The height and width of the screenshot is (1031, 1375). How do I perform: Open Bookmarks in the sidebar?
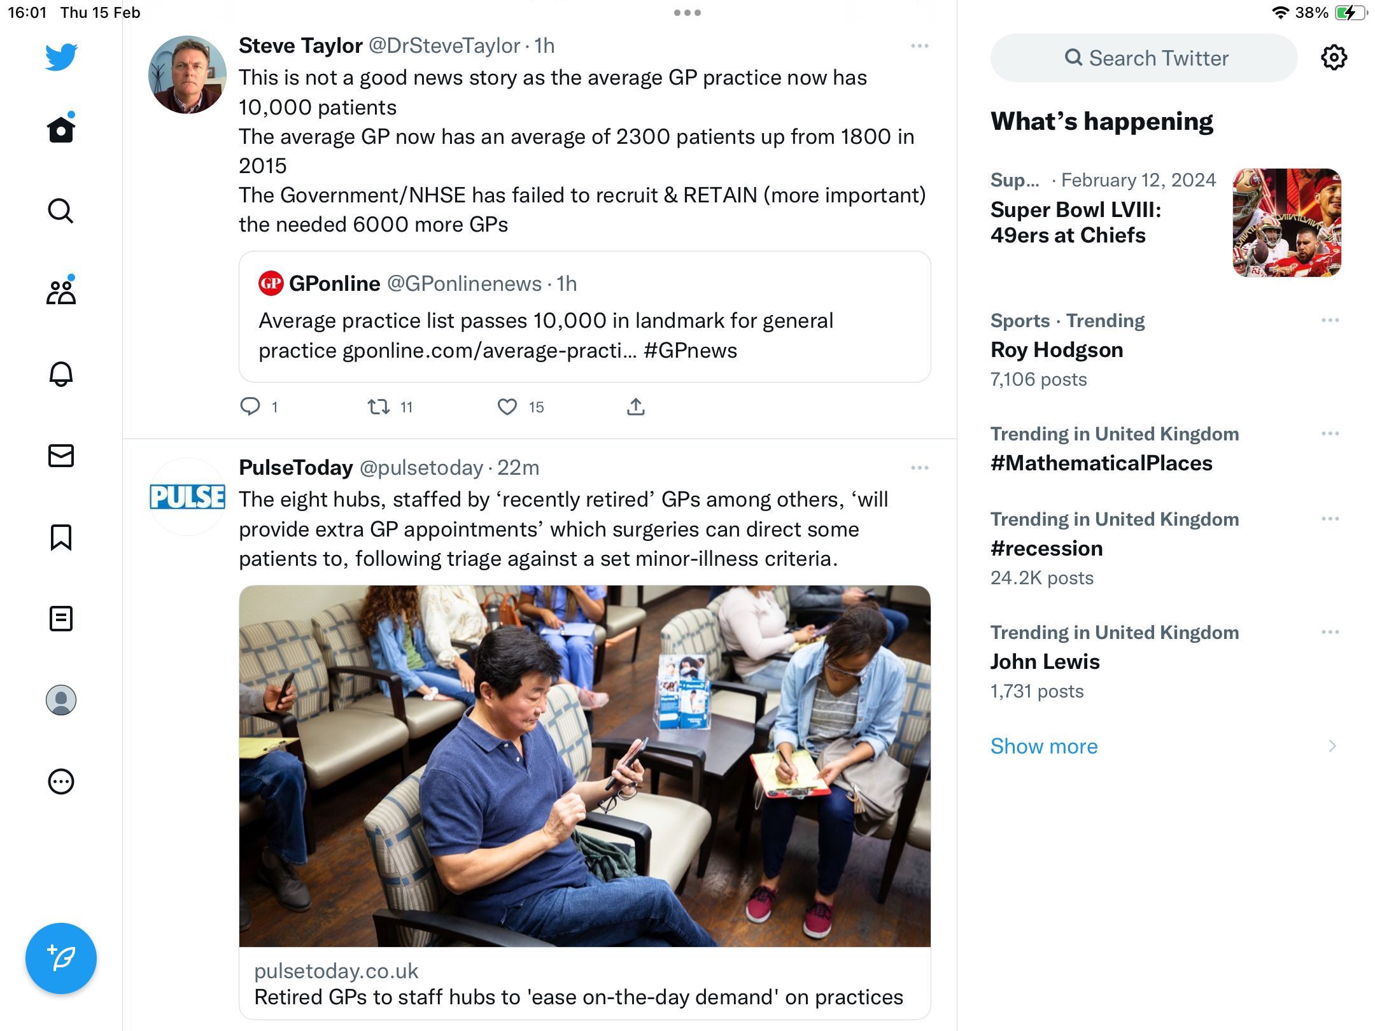click(61, 537)
